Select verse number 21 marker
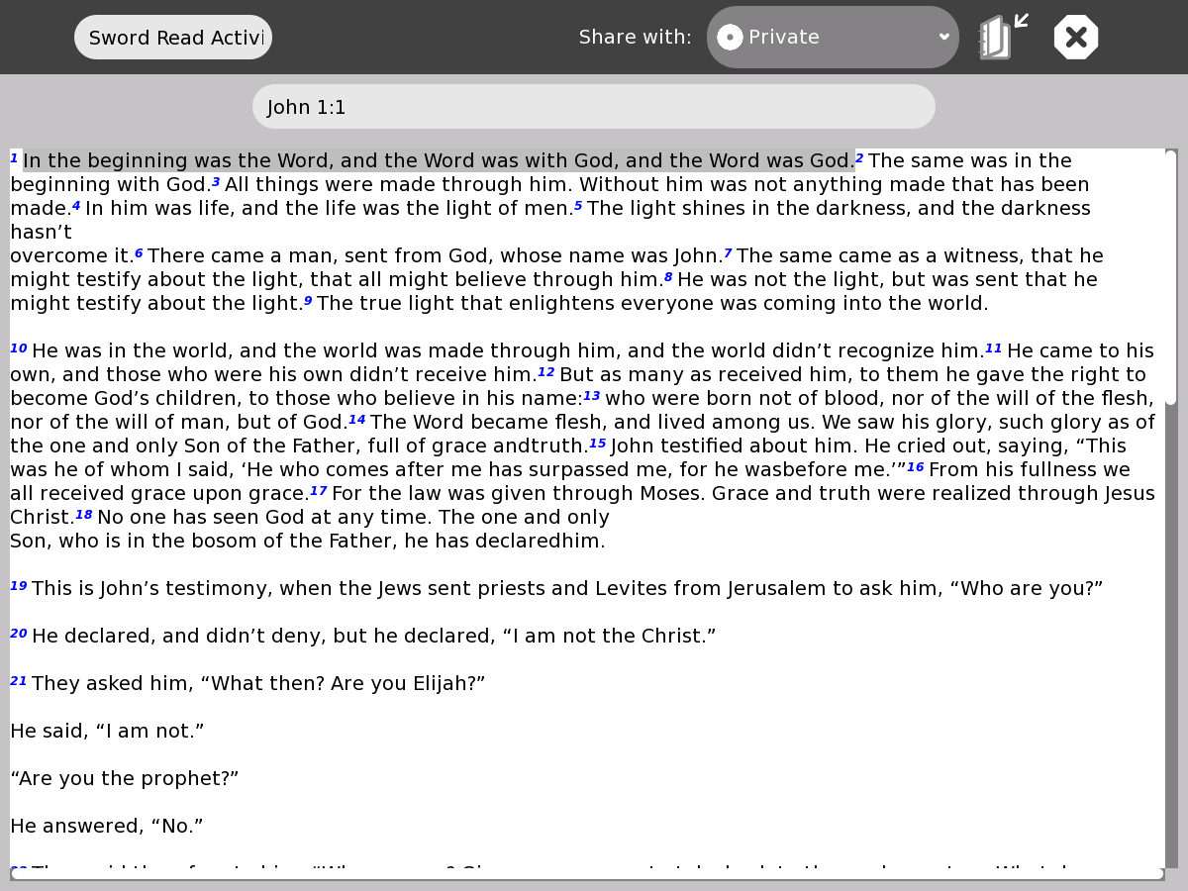The height and width of the screenshot is (891, 1188). (19, 681)
